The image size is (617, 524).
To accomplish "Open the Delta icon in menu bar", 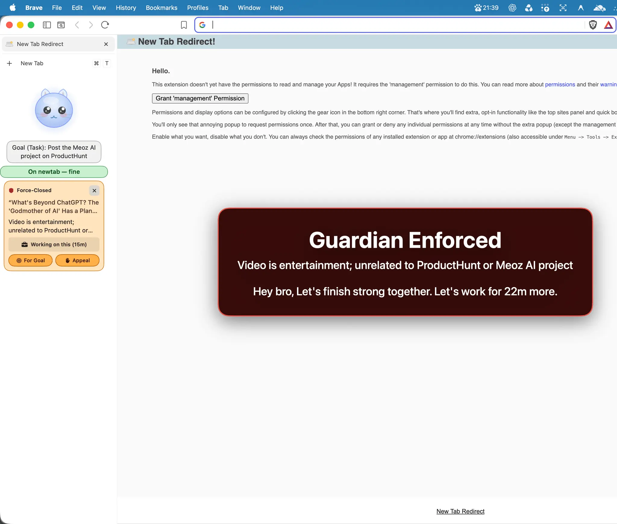I will pyautogui.click(x=581, y=8).
